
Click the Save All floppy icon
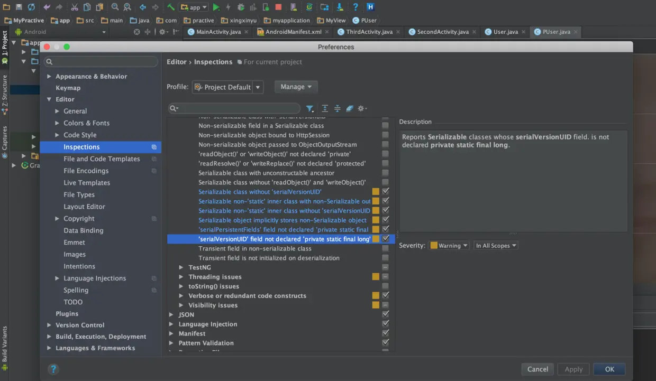tap(19, 7)
